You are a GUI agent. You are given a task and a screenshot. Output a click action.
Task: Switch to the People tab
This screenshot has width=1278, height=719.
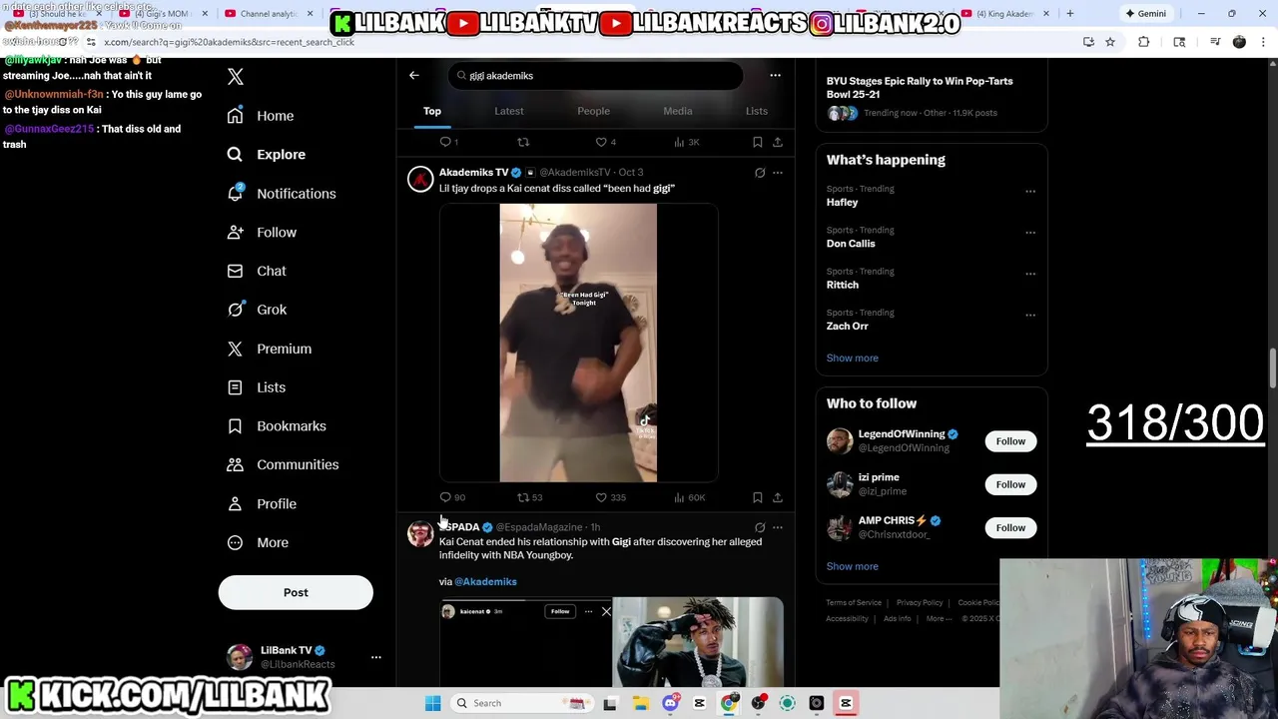(x=593, y=111)
